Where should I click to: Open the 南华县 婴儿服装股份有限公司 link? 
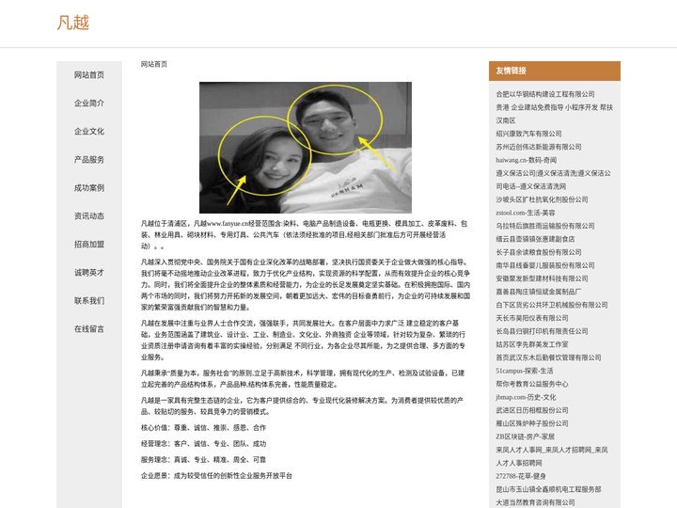tap(545, 265)
